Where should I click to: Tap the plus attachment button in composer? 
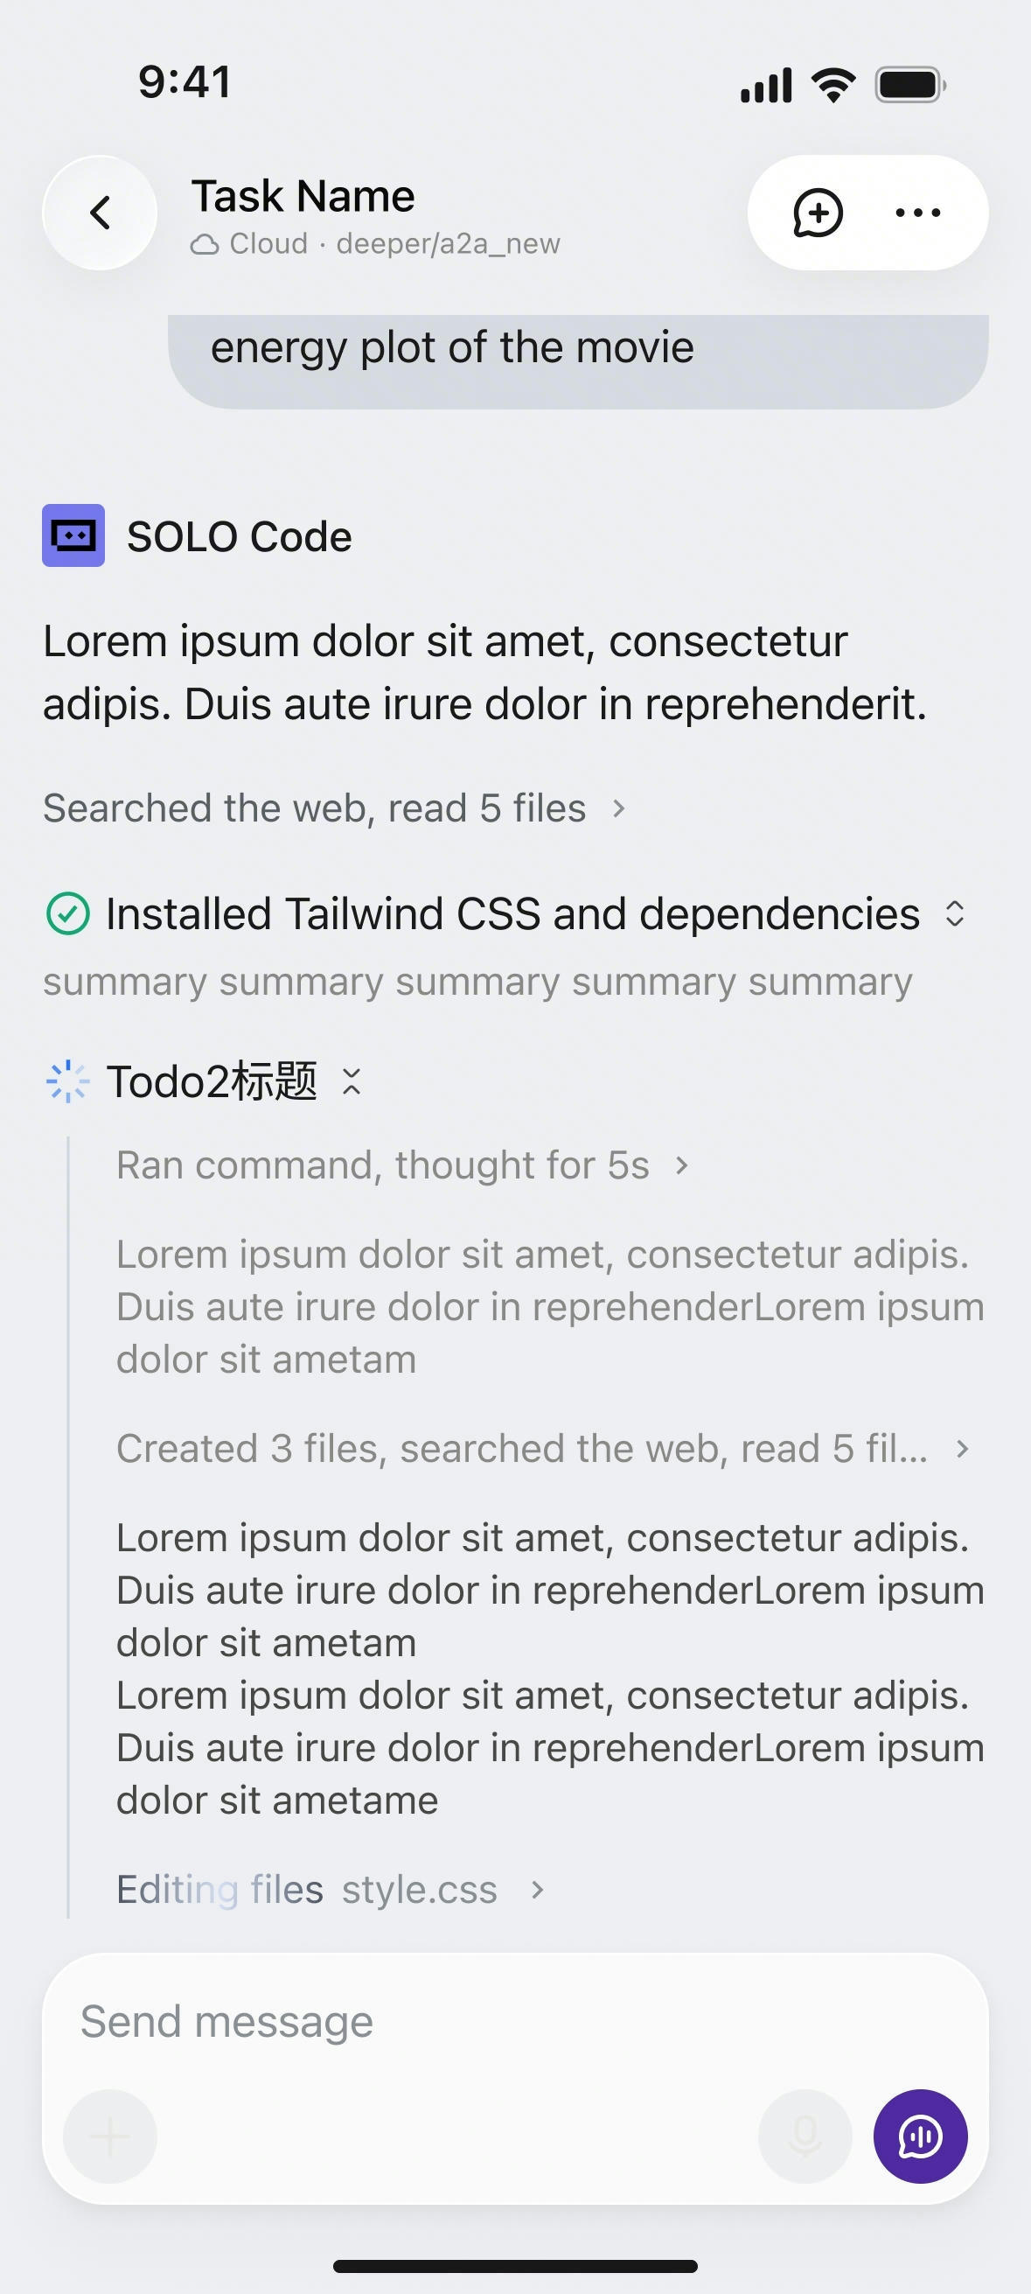110,2136
